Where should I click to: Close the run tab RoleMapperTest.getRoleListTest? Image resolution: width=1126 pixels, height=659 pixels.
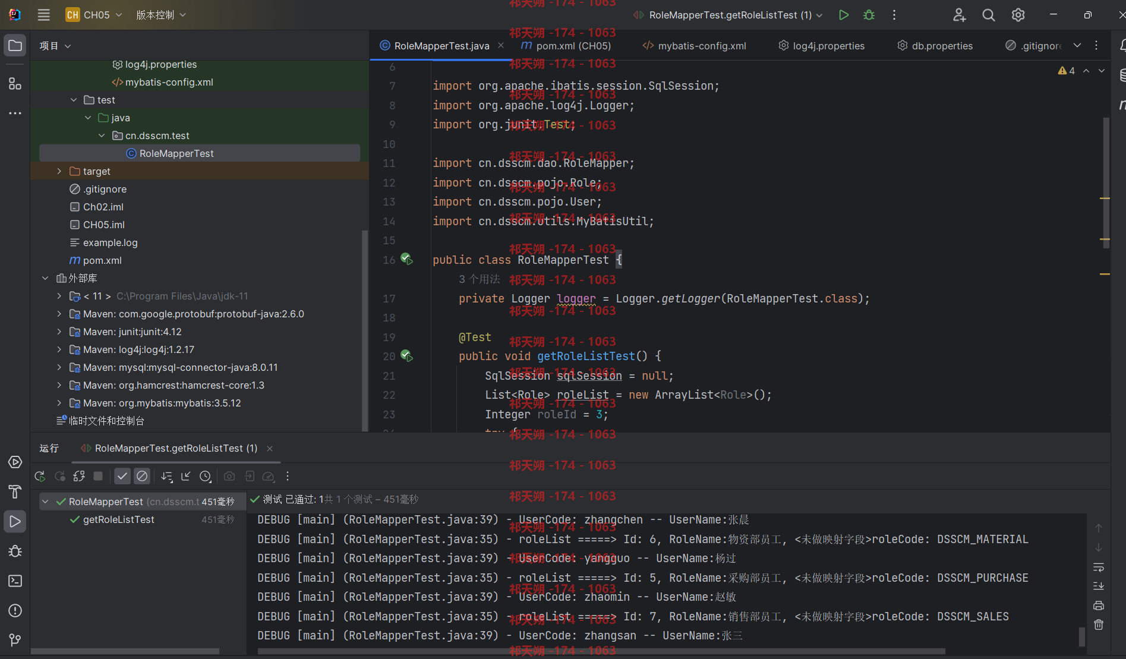270,449
